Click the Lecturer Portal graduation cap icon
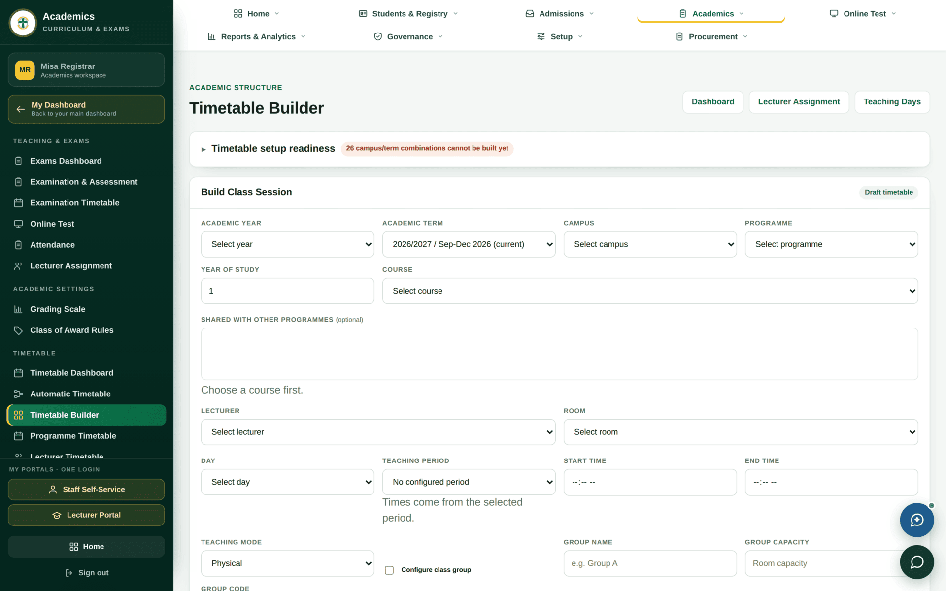Screen dimensions: 946x591 click(x=57, y=515)
